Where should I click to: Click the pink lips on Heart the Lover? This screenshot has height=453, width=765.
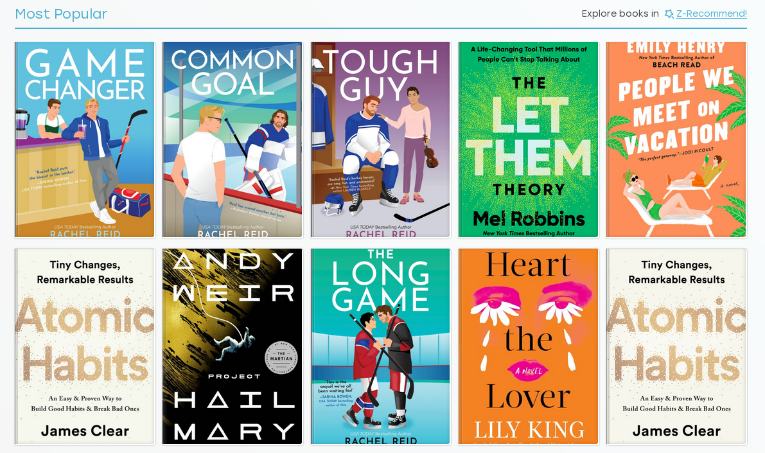529,371
